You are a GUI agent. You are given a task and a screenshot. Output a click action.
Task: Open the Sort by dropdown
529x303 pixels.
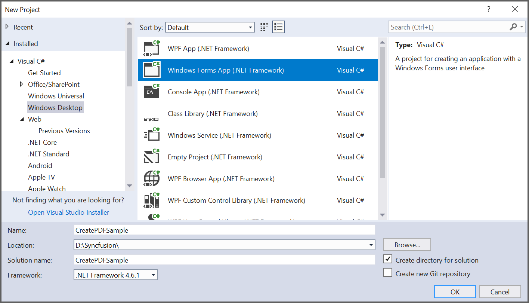(x=210, y=27)
